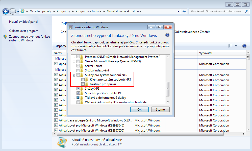Collapse Služby pro systém souborů NFS node
252x151 pixels.
(74, 75)
